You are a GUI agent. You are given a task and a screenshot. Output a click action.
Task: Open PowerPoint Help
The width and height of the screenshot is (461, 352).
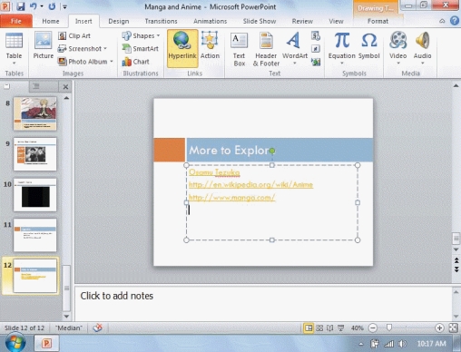coord(455,21)
